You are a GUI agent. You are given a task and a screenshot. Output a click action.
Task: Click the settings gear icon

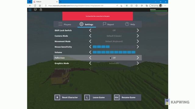click(81, 24)
